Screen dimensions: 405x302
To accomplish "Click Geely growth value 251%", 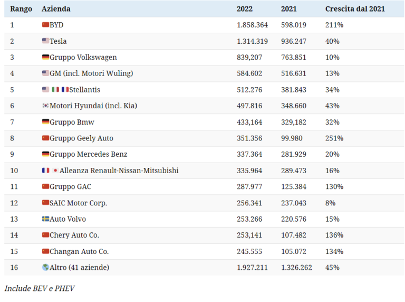I will click(x=334, y=138).
